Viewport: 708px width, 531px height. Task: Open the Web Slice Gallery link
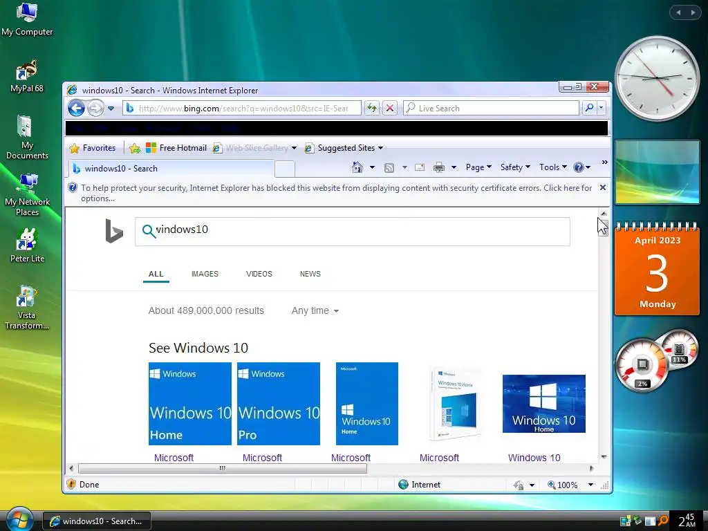[x=250, y=148]
